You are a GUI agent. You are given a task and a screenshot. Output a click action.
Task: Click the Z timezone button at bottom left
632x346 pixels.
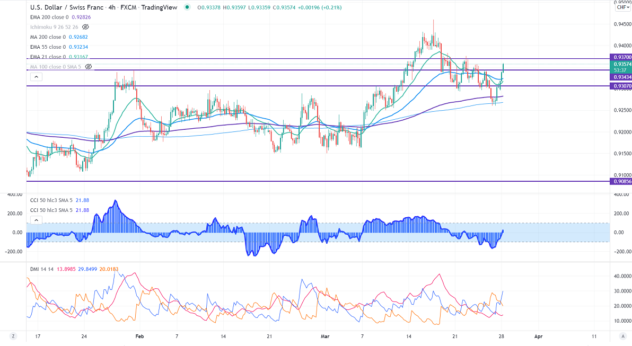[x=13, y=336]
